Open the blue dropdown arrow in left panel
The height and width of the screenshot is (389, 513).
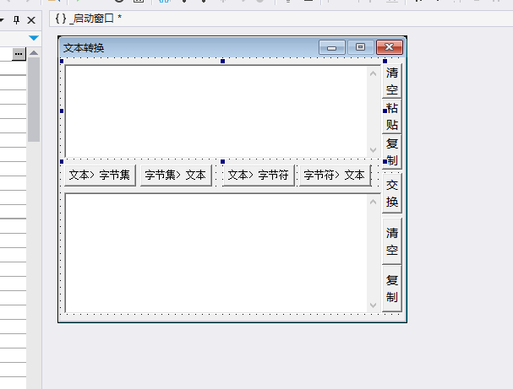click(33, 38)
